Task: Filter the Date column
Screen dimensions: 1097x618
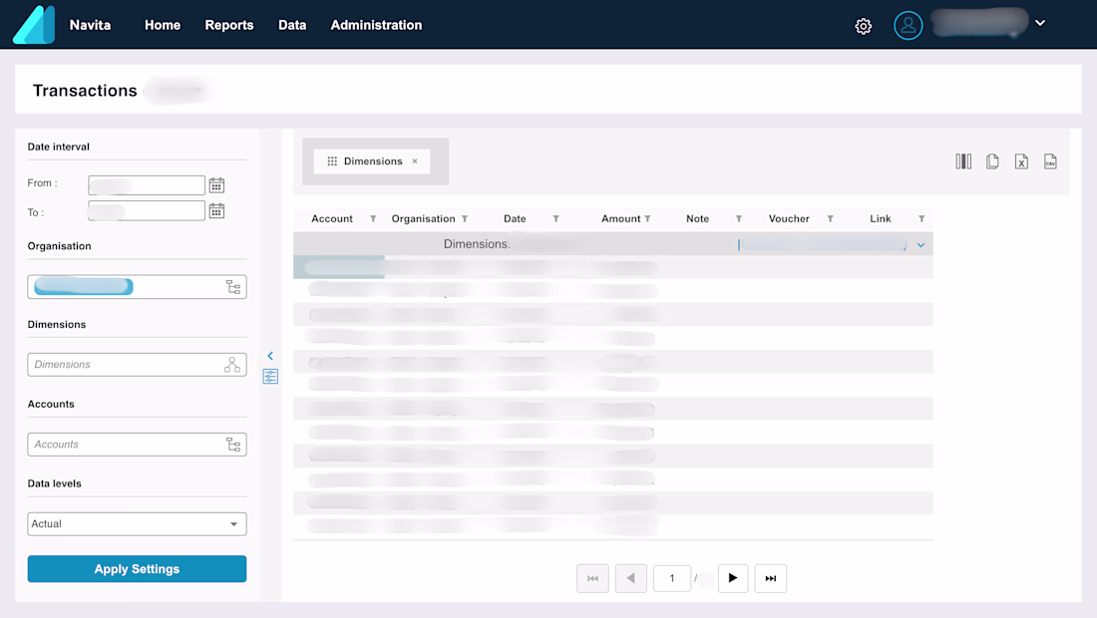Action: pos(556,219)
